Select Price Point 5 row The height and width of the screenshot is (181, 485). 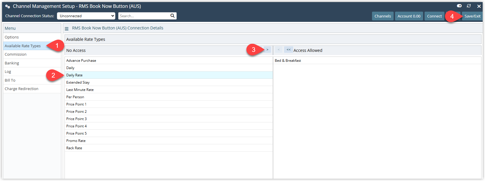tap(169, 133)
